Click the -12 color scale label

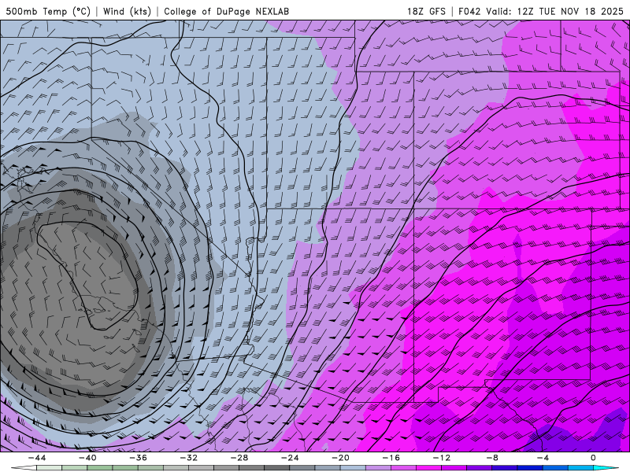(442, 458)
